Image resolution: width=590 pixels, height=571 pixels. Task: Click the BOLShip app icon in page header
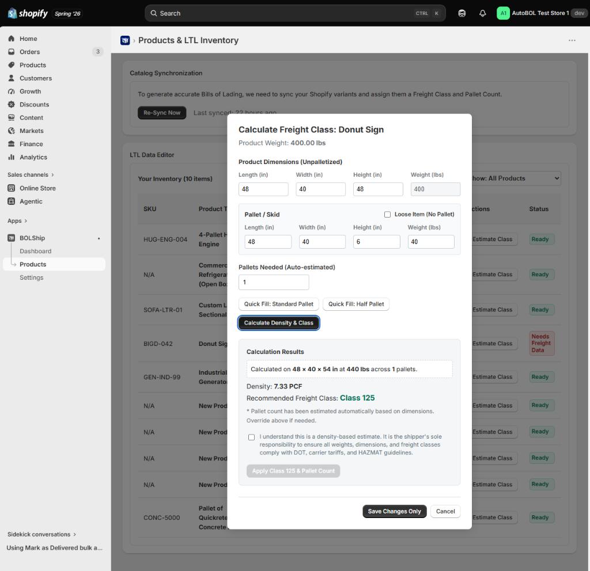(125, 40)
